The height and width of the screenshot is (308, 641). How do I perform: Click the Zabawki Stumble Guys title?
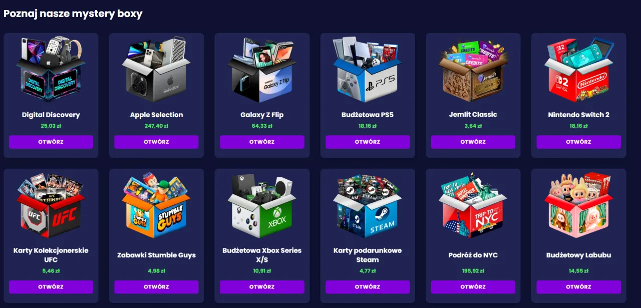[x=156, y=255]
